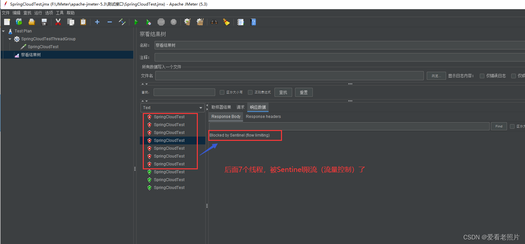Image resolution: width=525 pixels, height=244 pixels.
Task: Switch to the Response headers tab
Action: tap(263, 117)
